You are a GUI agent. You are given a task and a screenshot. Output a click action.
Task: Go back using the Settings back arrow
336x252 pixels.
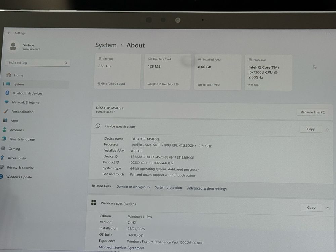pyautogui.click(x=9, y=33)
